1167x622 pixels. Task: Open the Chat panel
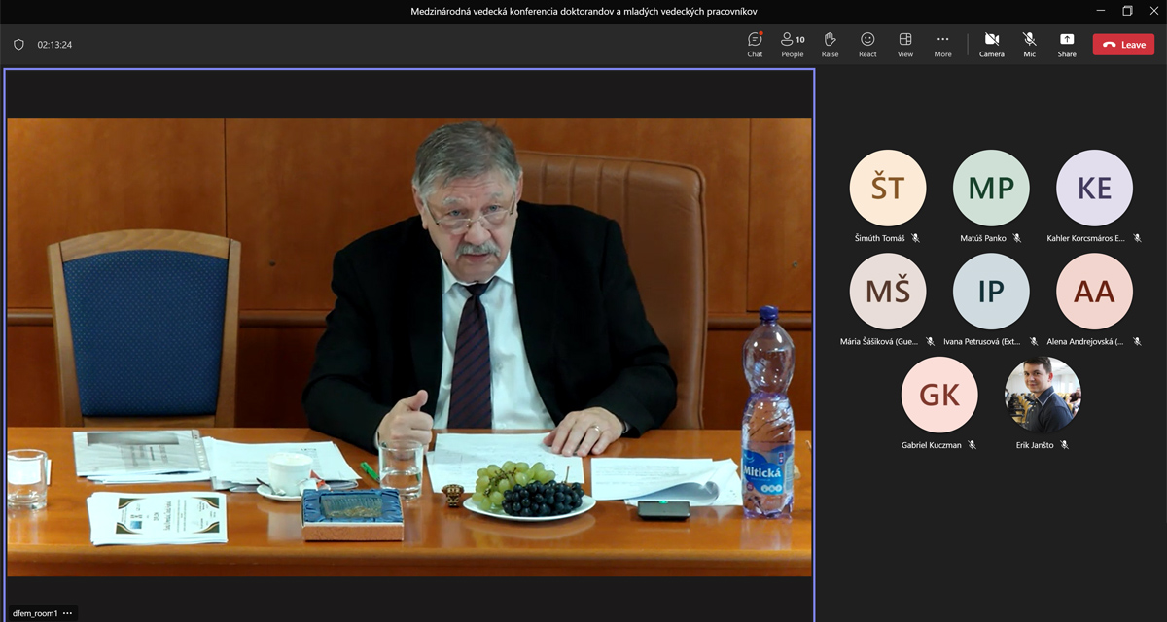point(755,44)
